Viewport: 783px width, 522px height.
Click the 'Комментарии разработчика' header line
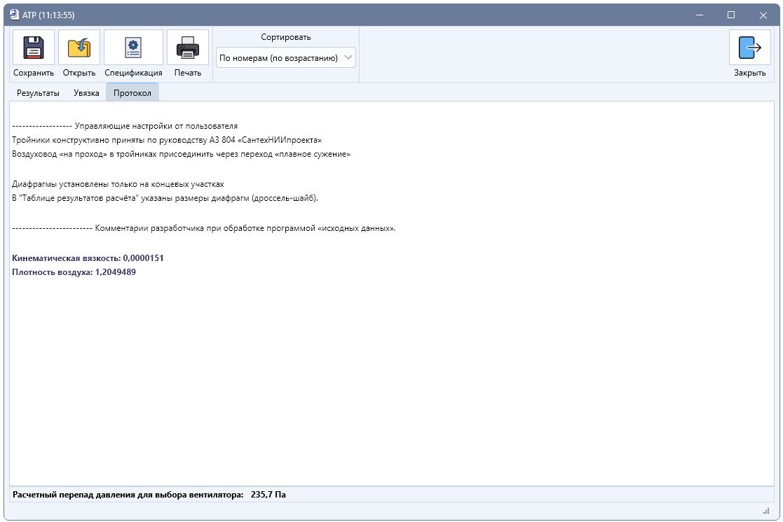(204, 228)
